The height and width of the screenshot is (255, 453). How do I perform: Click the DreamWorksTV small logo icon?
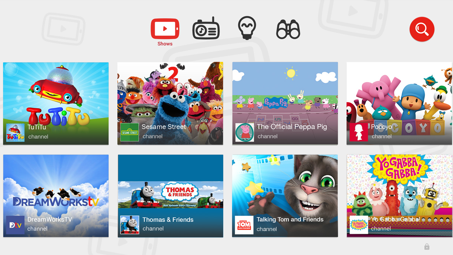(15, 225)
